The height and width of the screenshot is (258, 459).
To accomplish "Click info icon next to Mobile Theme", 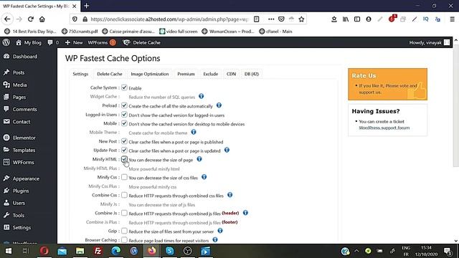I will (194, 132).
